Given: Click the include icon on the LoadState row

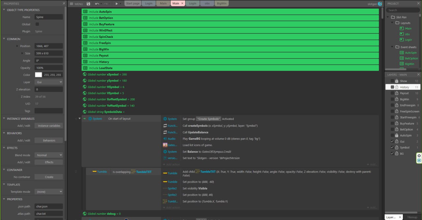Looking at the screenshot, I should click(x=85, y=68).
